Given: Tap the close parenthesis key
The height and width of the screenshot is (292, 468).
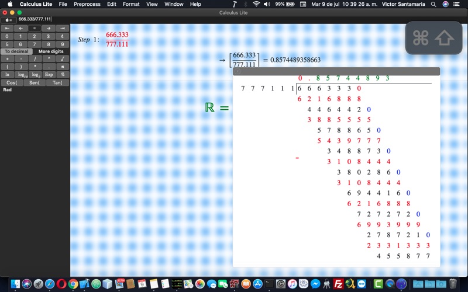Looking at the screenshot, I should click(x=21, y=67).
